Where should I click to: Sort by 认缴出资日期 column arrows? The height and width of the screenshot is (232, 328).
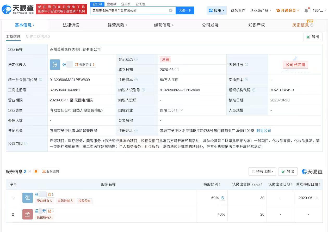click(292, 184)
